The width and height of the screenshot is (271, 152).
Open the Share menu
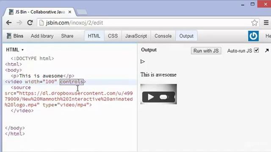click(x=67, y=36)
